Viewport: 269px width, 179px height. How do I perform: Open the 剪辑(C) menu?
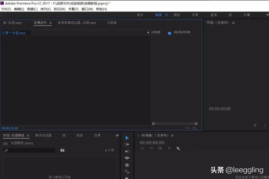(x=32, y=9)
